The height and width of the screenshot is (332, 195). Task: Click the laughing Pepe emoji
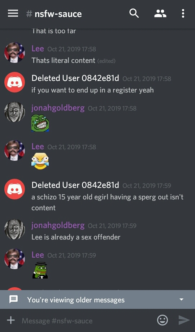point(40,123)
